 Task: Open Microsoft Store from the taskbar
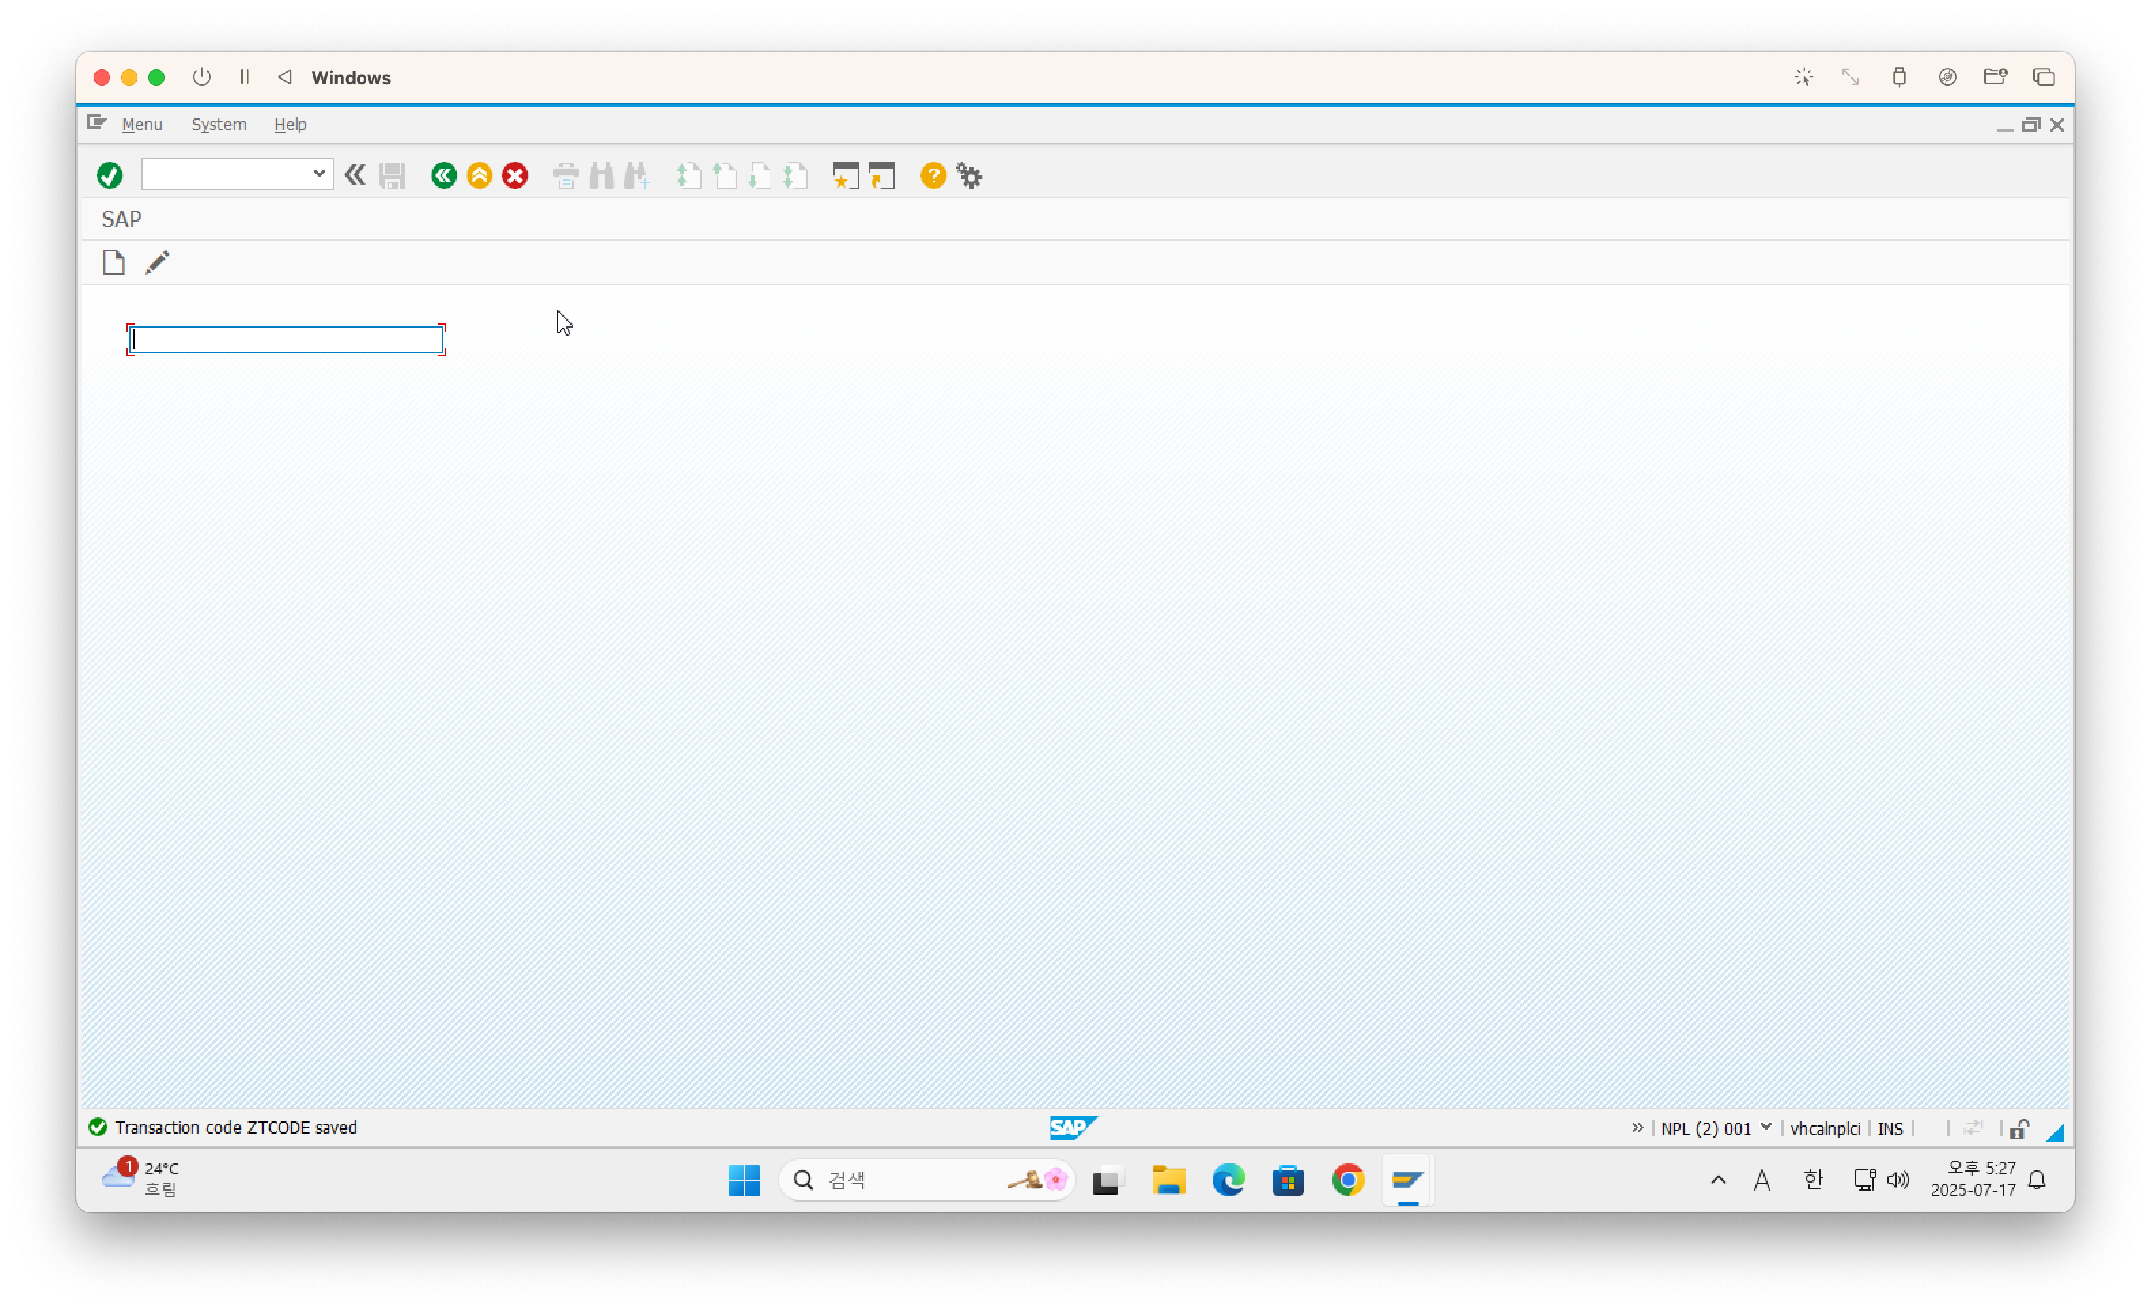[1288, 1180]
